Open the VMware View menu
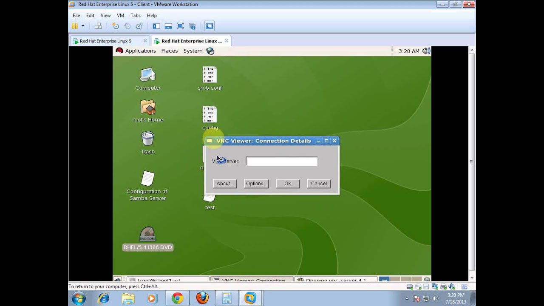The height and width of the screenshot is (306, 544). [x=105, y=15]
